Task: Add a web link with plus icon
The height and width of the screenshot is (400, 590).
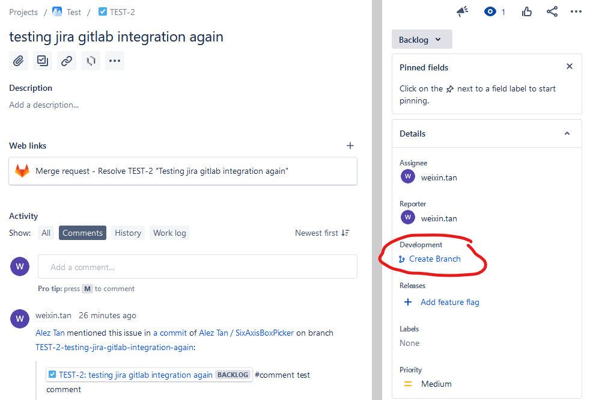Action: (350, 146)
